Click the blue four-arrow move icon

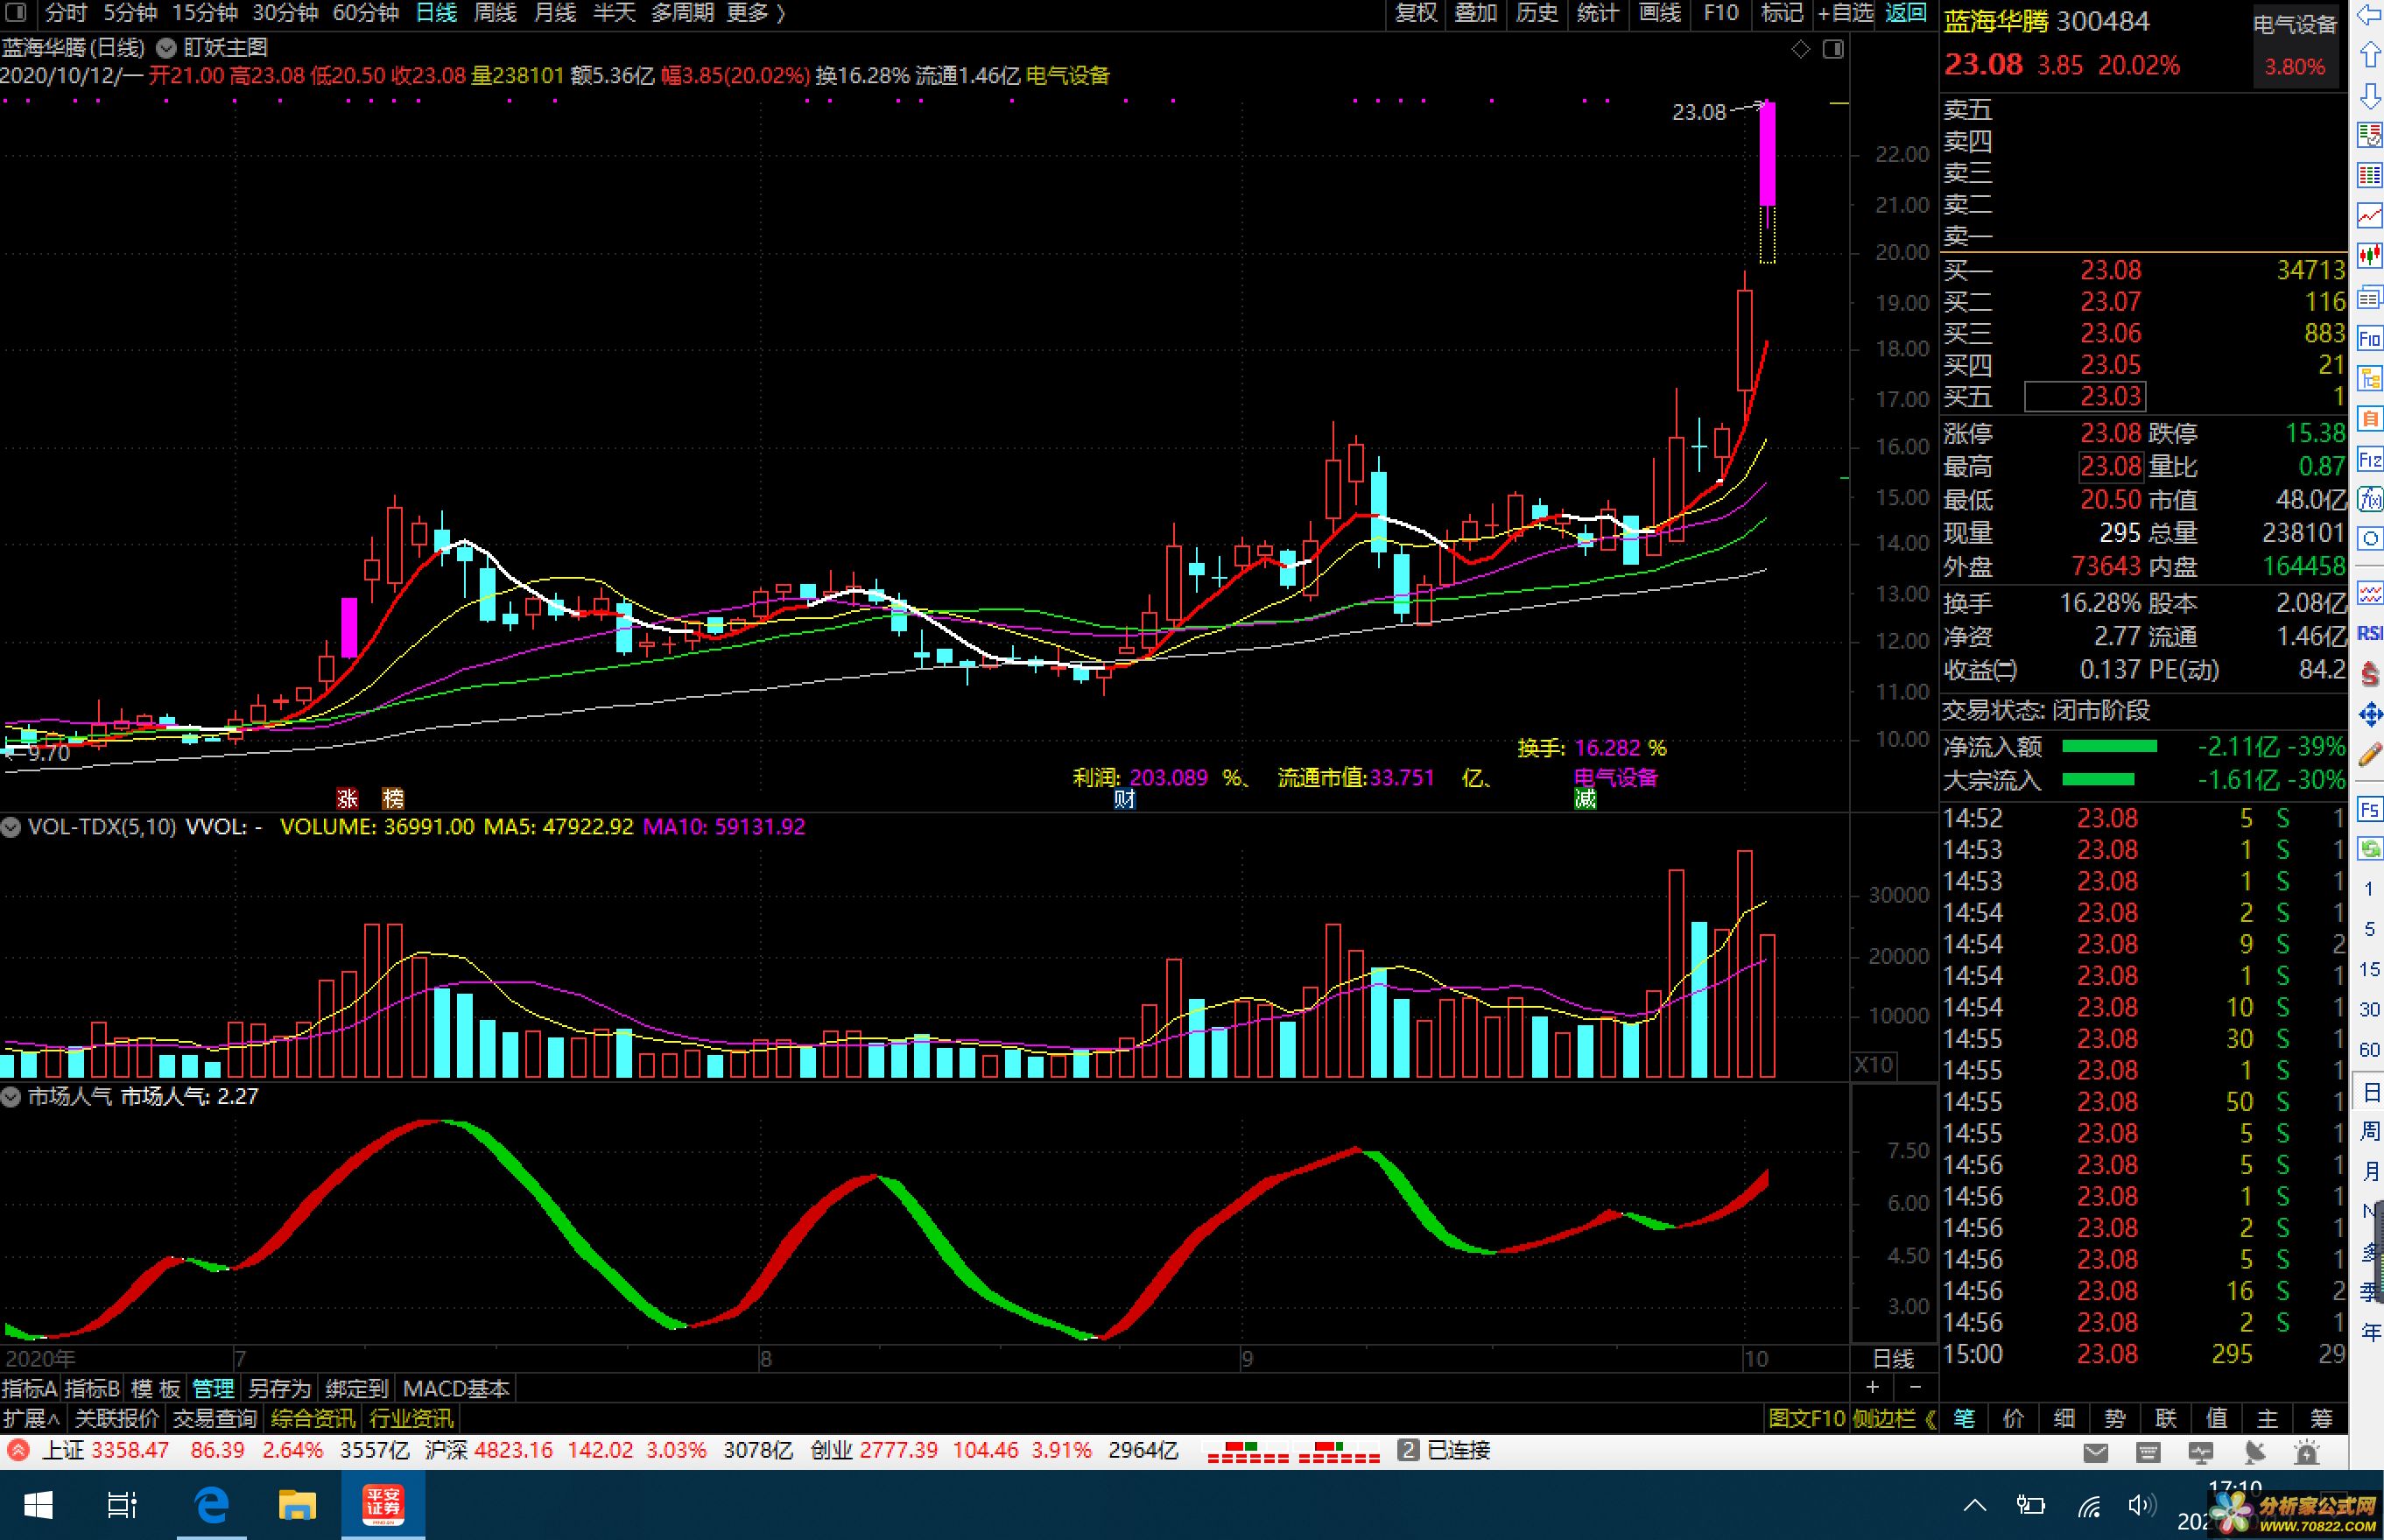(2369, 714)
